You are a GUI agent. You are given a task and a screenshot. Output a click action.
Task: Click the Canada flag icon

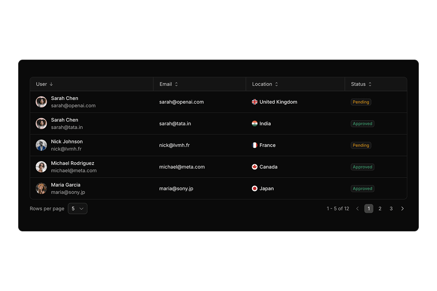coord(255,167)
